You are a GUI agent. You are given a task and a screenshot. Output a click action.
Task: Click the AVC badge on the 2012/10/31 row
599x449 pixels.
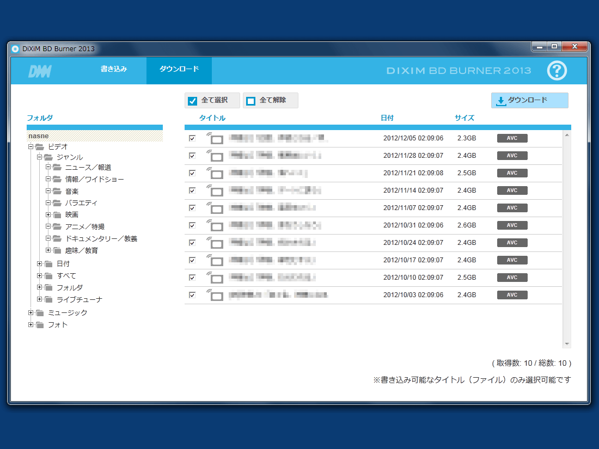point(512,225)
